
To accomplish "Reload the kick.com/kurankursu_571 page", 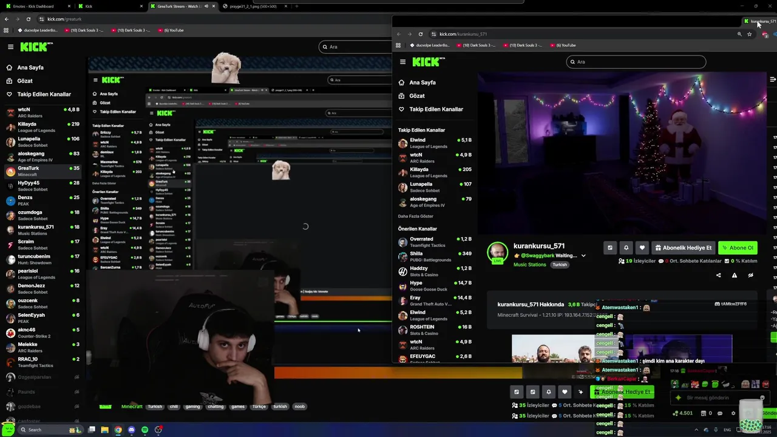I will [420, 34].
